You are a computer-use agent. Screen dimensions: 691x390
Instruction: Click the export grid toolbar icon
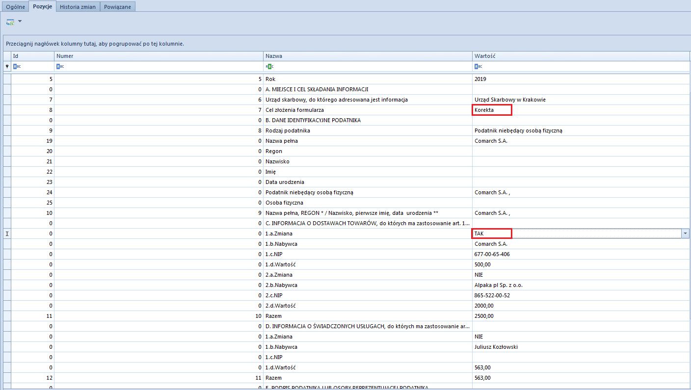point(10,22)
